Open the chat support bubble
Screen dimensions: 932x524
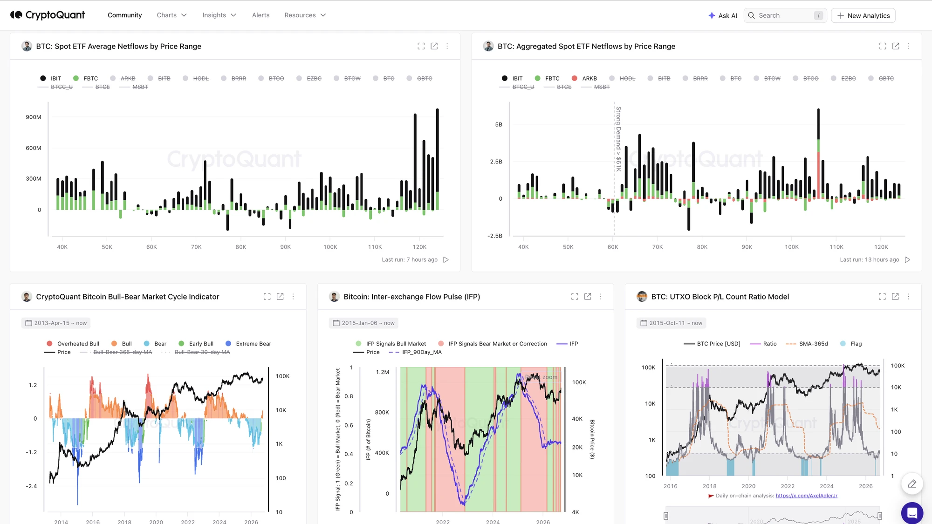coord(912,513)
